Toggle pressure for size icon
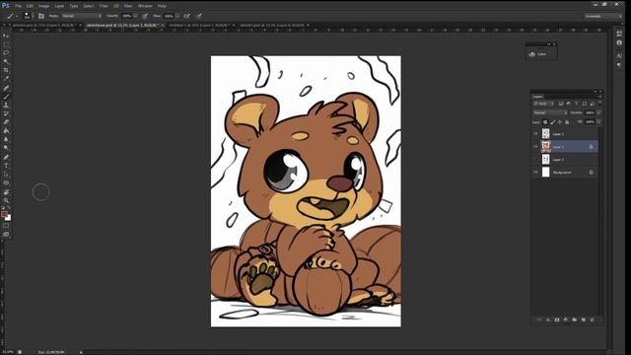The image size is (631, 355). [x=199, y=16]
